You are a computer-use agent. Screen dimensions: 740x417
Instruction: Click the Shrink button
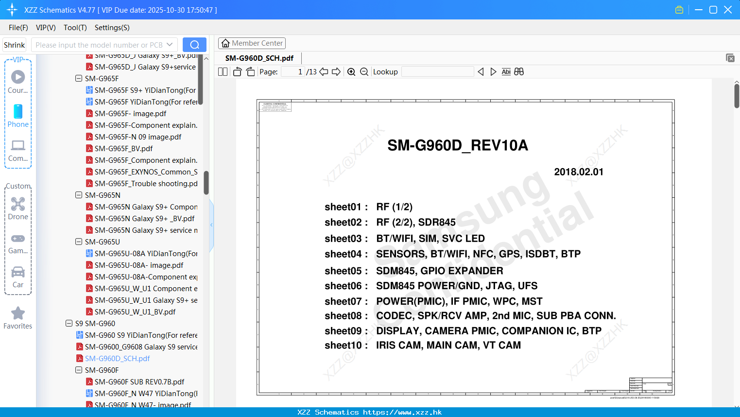click(x=14, y=45)
